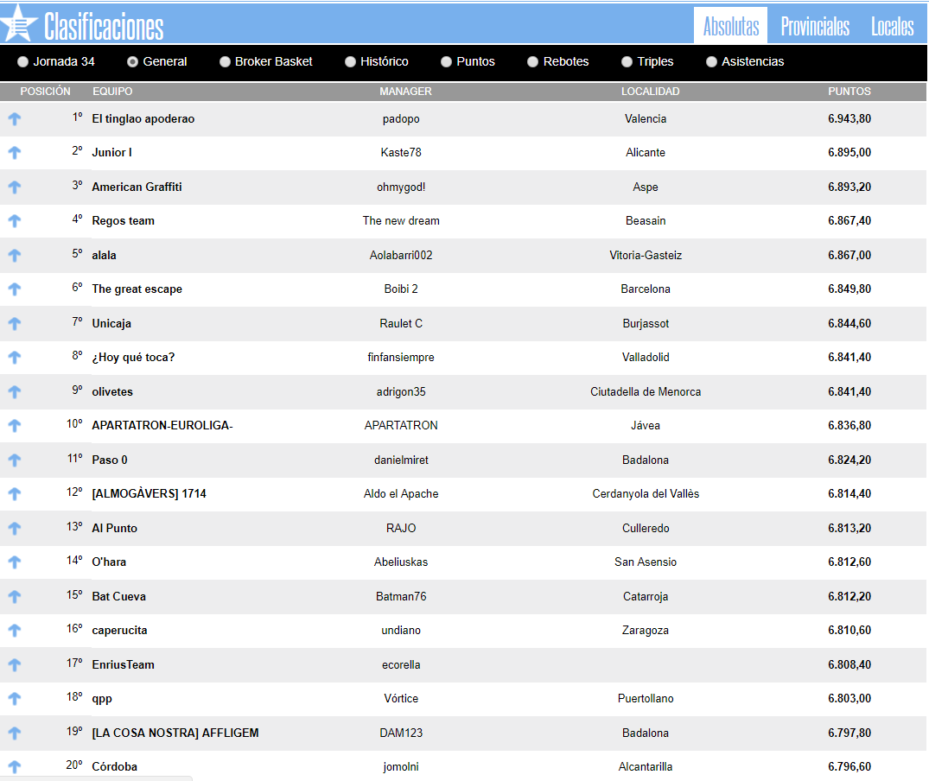Choose the Broker Basket radio option
This screenshot has height=781, width=929.
tap(225, 62)
